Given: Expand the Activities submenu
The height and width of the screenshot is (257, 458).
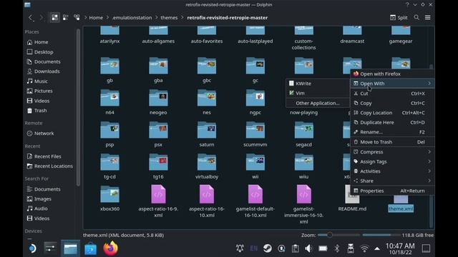Looking at the screenshot, I should pos(392,171).
